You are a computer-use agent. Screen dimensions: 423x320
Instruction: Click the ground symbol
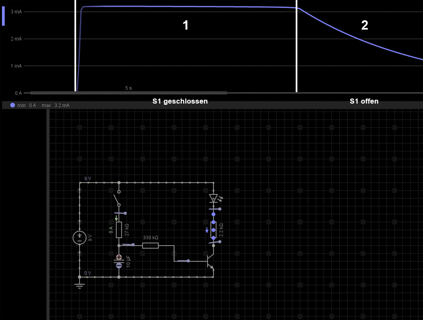80,285
